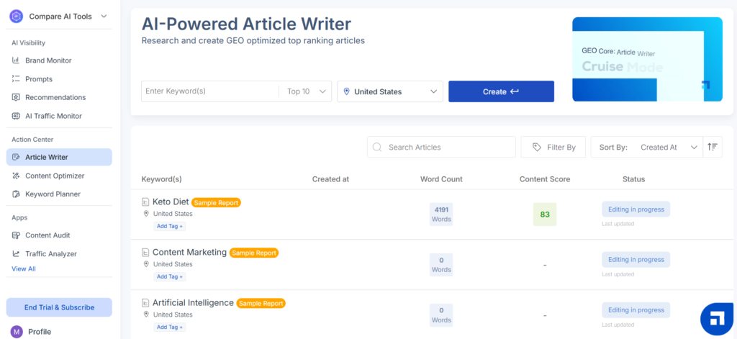Click the Recommendations icon
Viewport: 737px width, 339px height.
pyautogui.click(x=16, y=97)
